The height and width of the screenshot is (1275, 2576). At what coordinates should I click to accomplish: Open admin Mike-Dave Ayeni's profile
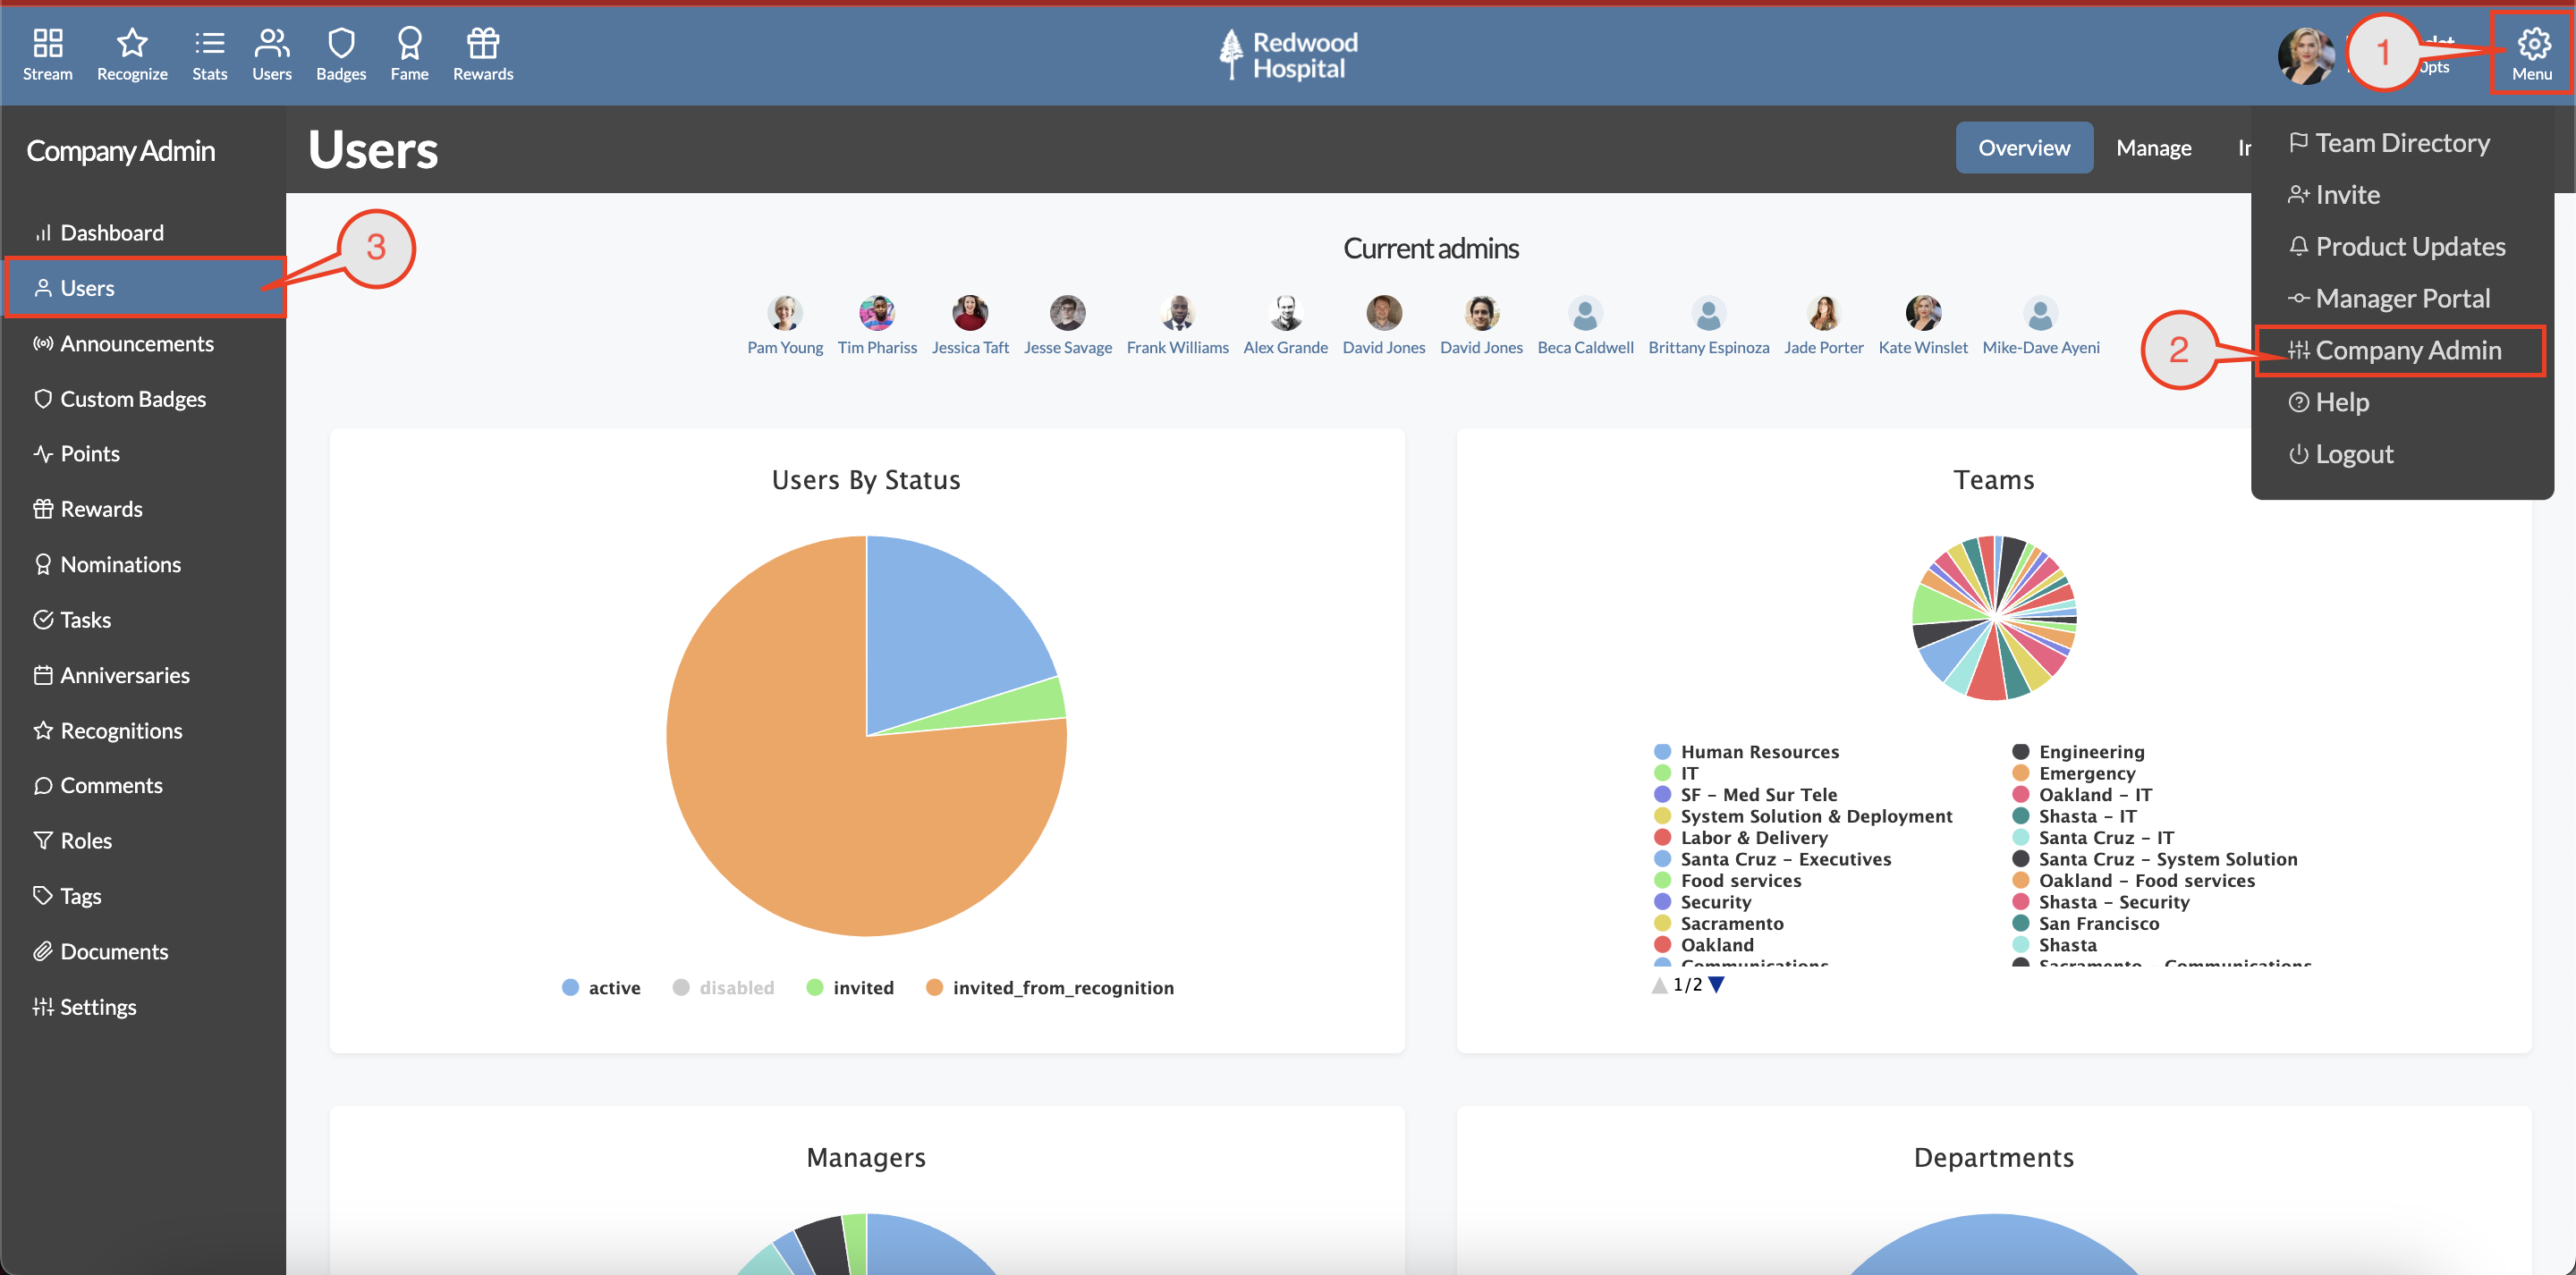(x=2041, y=326)
